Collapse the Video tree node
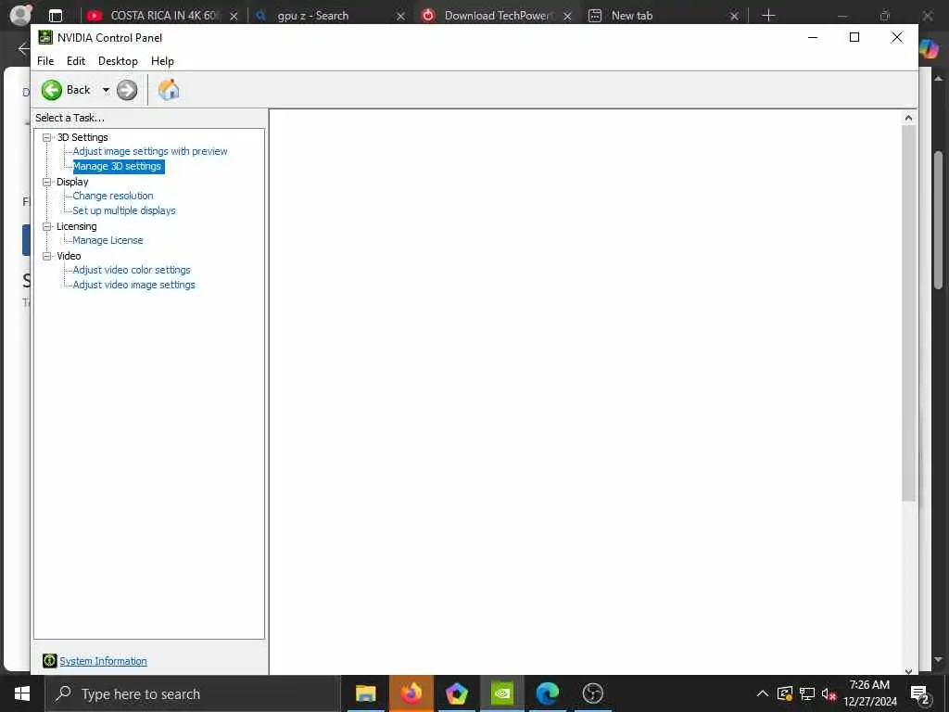 click(x=46, y=256)
